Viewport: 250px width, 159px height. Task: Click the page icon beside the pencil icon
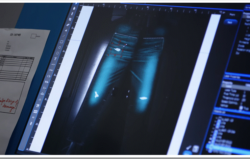[x=195, y=148]
